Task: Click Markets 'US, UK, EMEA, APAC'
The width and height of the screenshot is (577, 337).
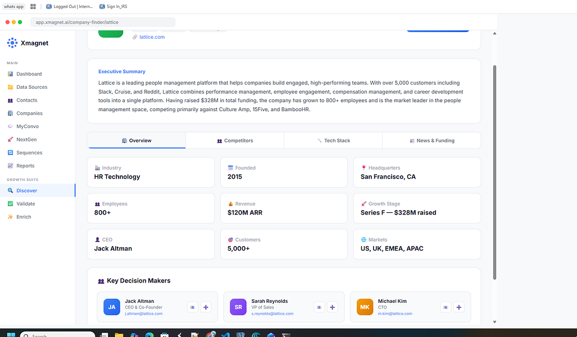Action: pos(392,249)
